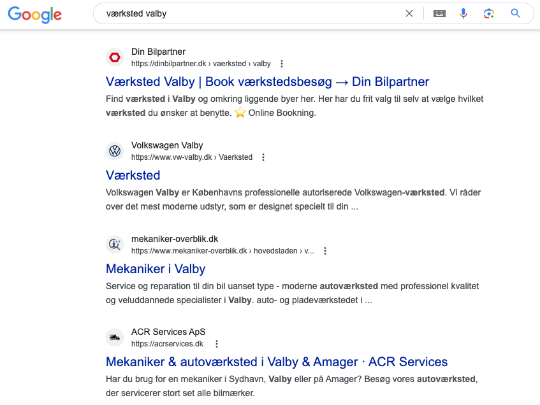This screenshot has width=540, height=405.
Task: Expand options for the mekaniker-overblik.dk result
Action: point(325,250)
